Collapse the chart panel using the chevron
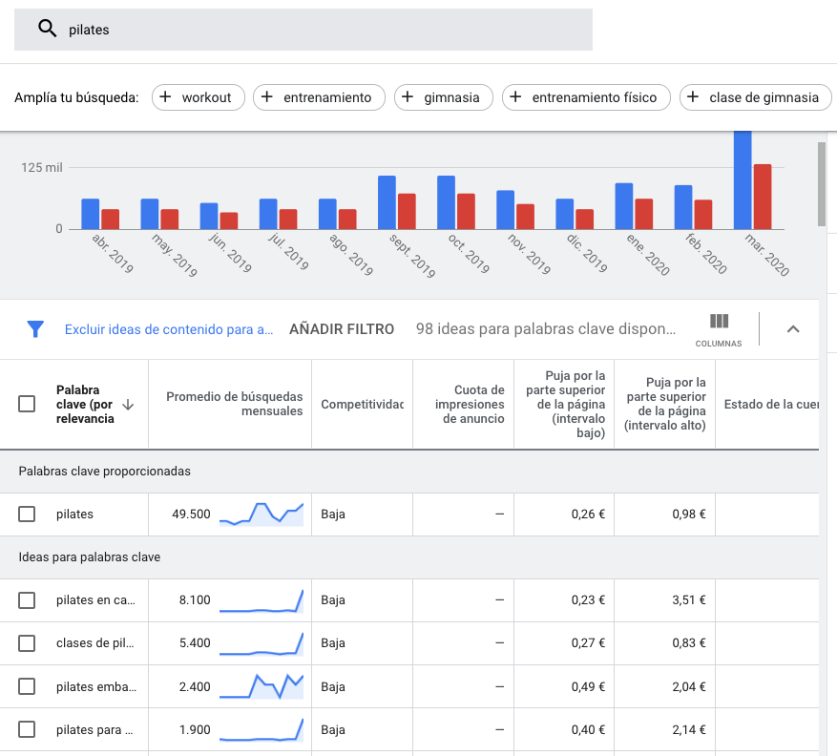Viewport: 837px width, 756px height. coord(793,328)
